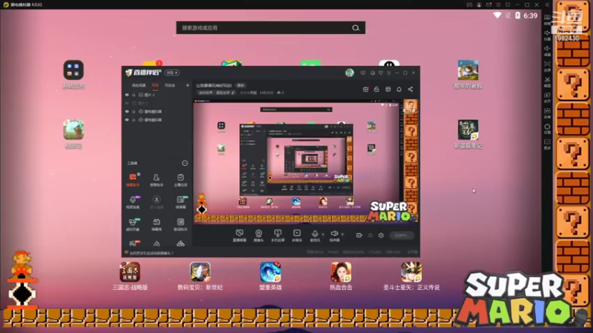Click the search box for games or apps
The width and height of the screenshot is (593, 333).
pyautogui.click(x=271, y=27)
